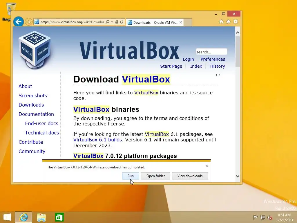The width and height of the screenshot is (297, 223).
Task: Open the Screenshots sidebar link
Action: pos(33,96)
